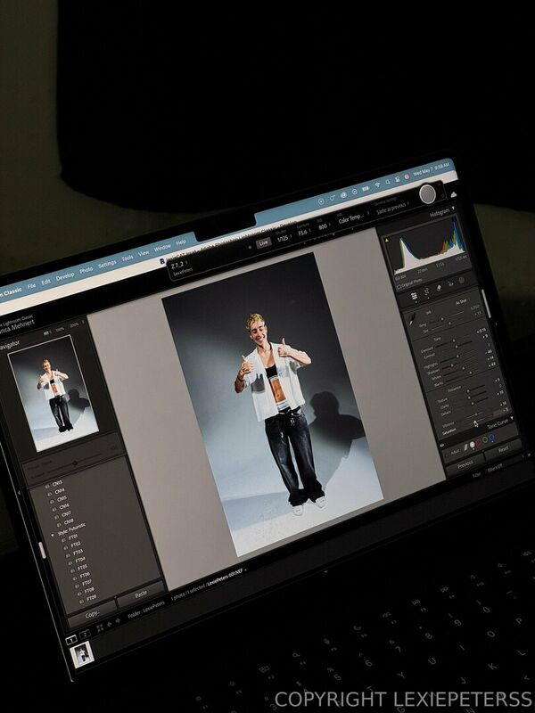The image size is (535, 713).
Task: Select the circular Masking tool icon
Action: tap(462, 280)
